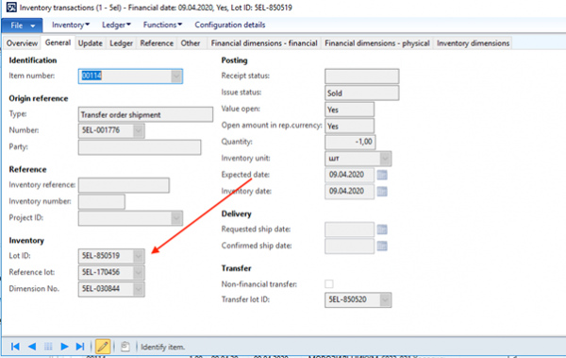Click the Value open field
Screen dimensions: 566x358
(349, 110)
